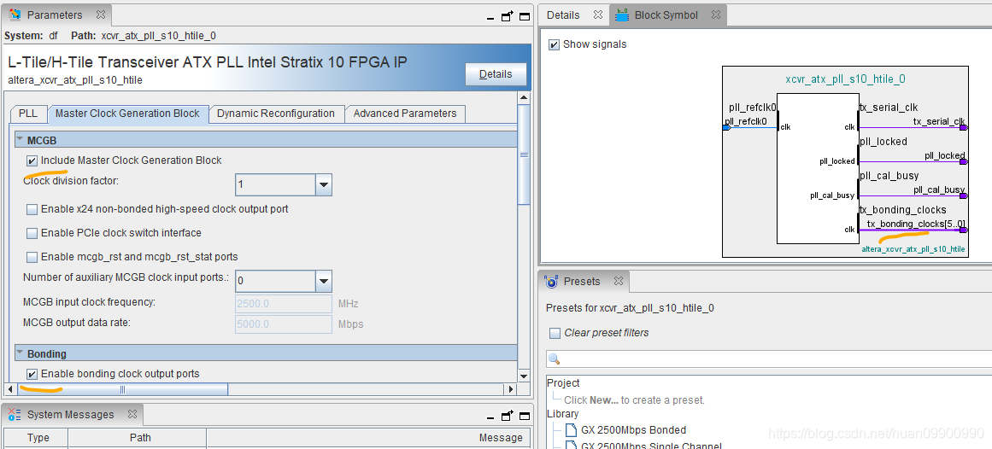Click the parameters vertical scrollbar thumb
The width and height of the screenshot is (992, 449).
524,154
